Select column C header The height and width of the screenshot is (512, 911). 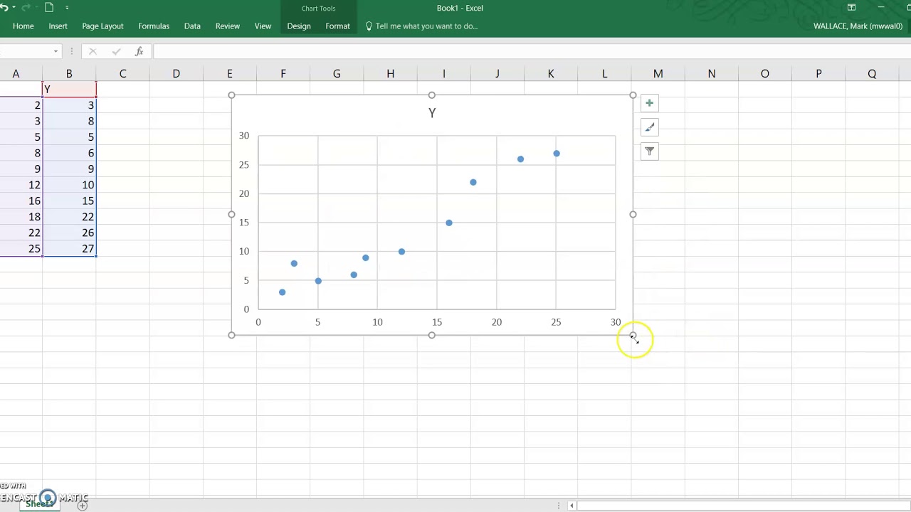click(x=122, y=74)
